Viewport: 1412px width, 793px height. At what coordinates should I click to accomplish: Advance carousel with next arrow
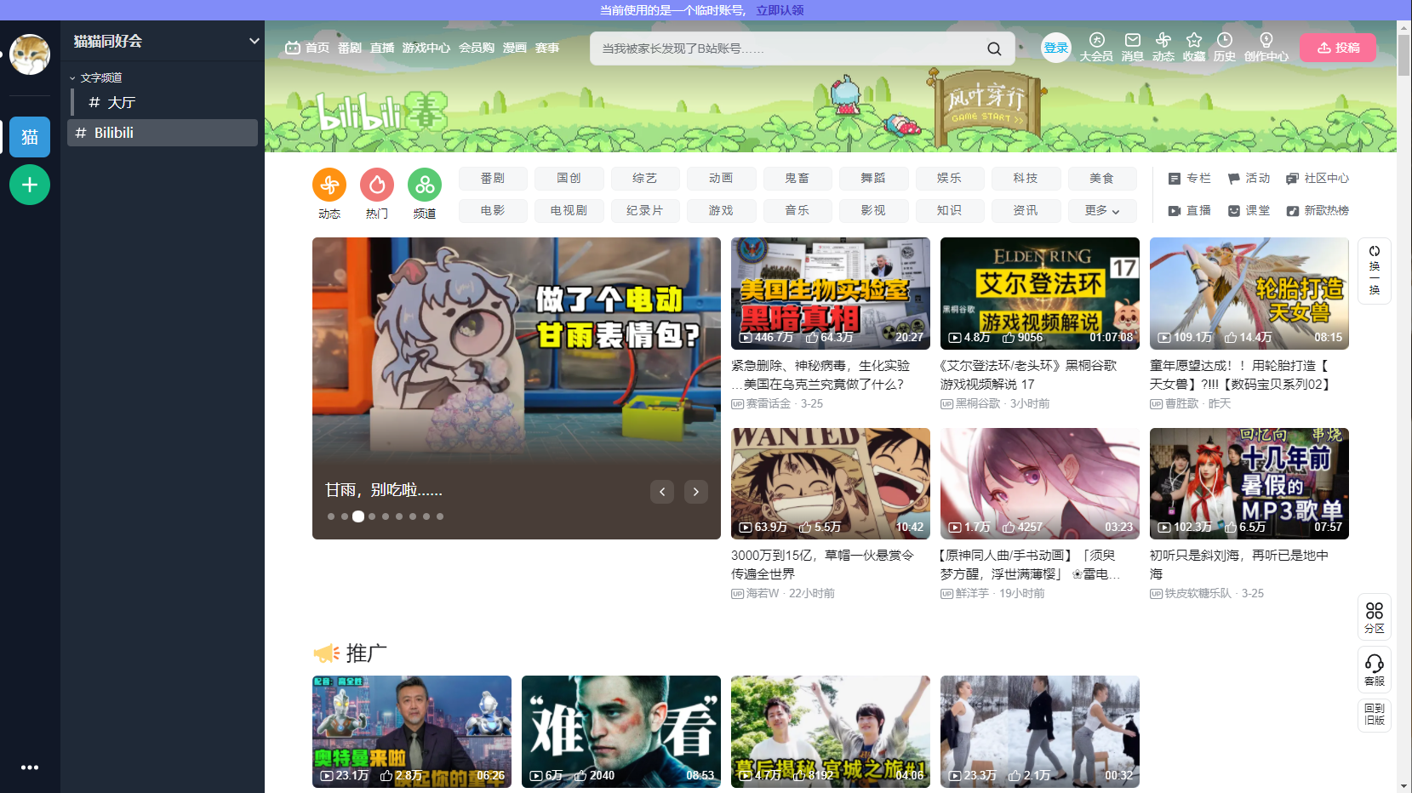click(x=696, y=492)
